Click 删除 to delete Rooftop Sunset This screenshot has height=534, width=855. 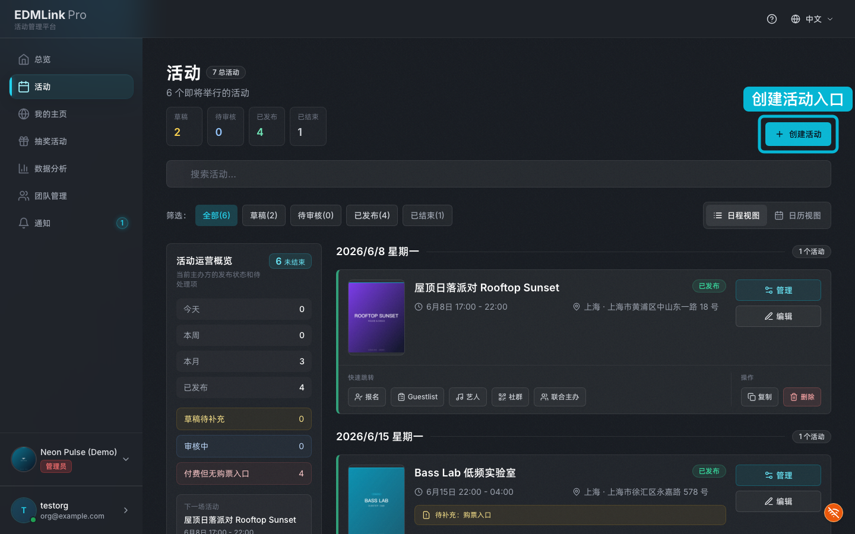(802, 397)
